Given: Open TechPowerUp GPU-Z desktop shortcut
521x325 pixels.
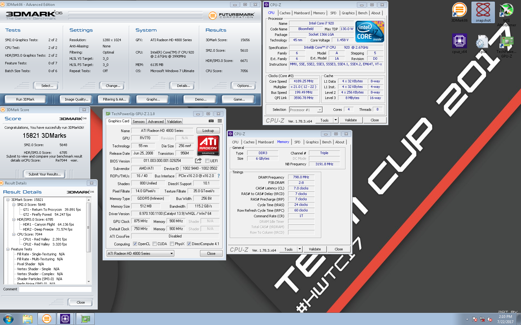Looking at the screenshot, I should pos(506,46).
